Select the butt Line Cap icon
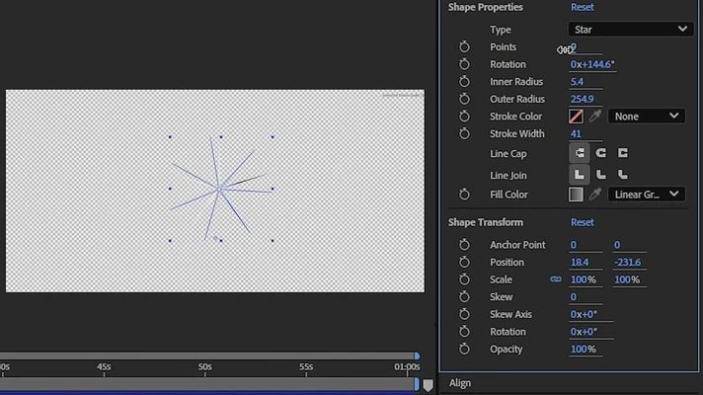This screenshot has height=395, width=703. [x=580, y=153]
